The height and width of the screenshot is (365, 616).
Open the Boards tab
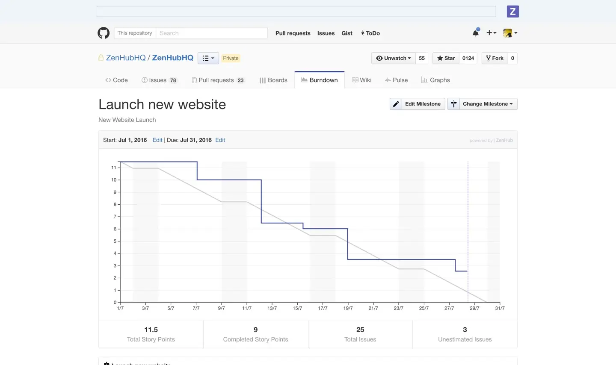coord(273,80)
